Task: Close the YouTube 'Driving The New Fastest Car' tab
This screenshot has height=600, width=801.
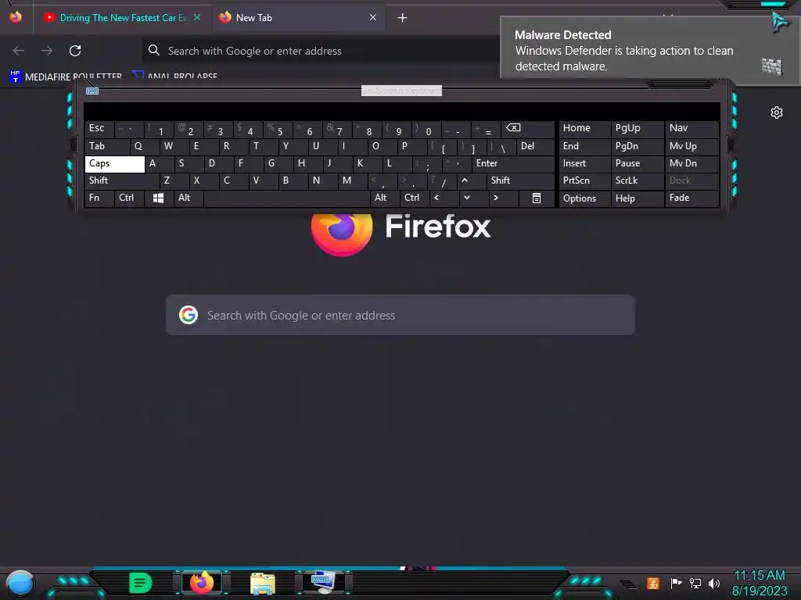Action: [x=196, y=17]
